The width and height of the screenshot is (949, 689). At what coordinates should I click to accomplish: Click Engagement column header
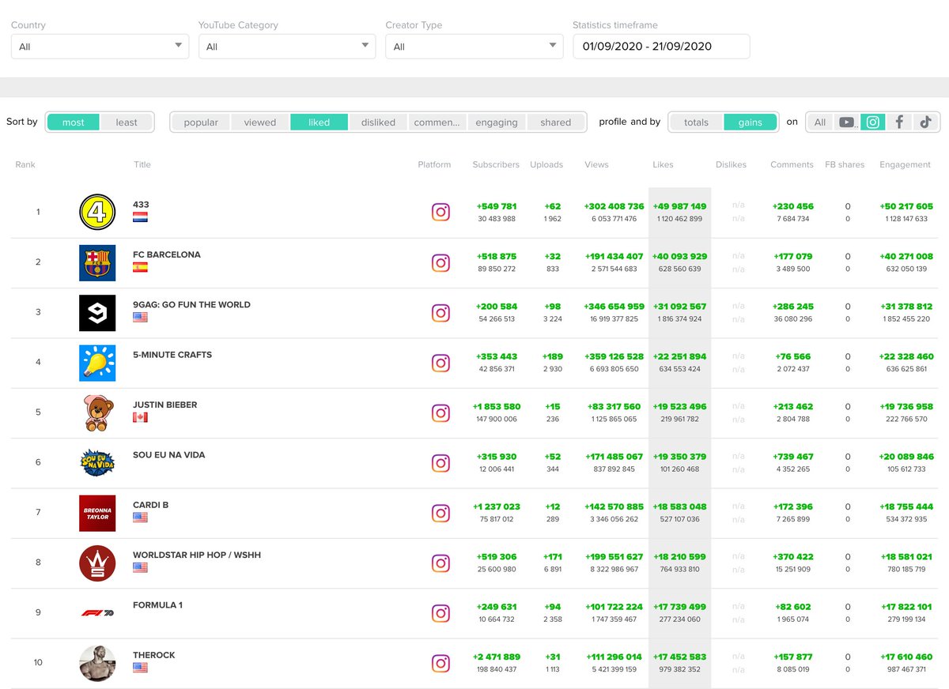pos(905,165)
